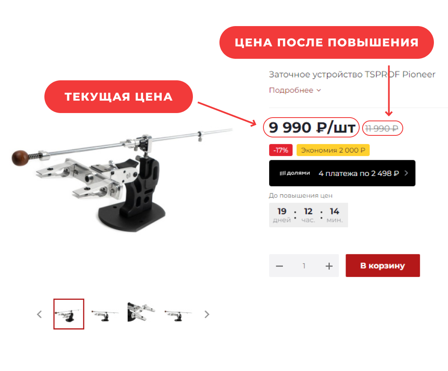This screenshot has width=448, height=371.
Task: Click the Долями logo icon
Action: click(295, 173)
